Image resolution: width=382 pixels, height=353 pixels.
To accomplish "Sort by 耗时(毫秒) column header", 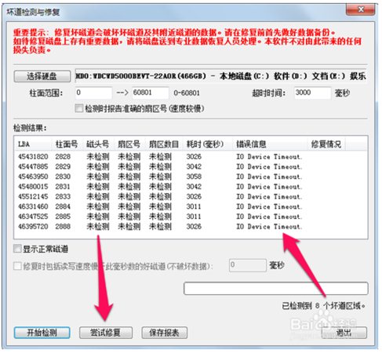I will tap(207, 144).
